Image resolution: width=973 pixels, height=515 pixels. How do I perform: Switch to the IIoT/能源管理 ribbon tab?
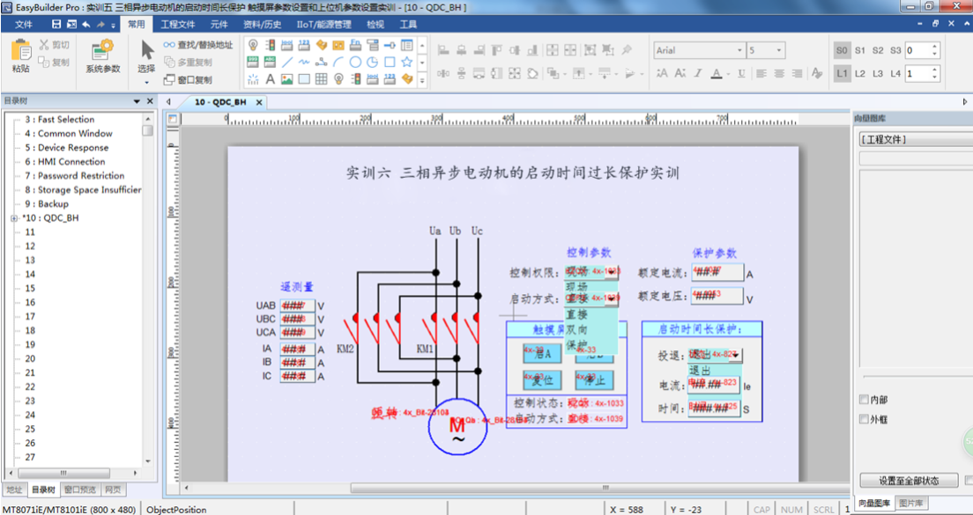pyautogui.click(x=324, y=25)
